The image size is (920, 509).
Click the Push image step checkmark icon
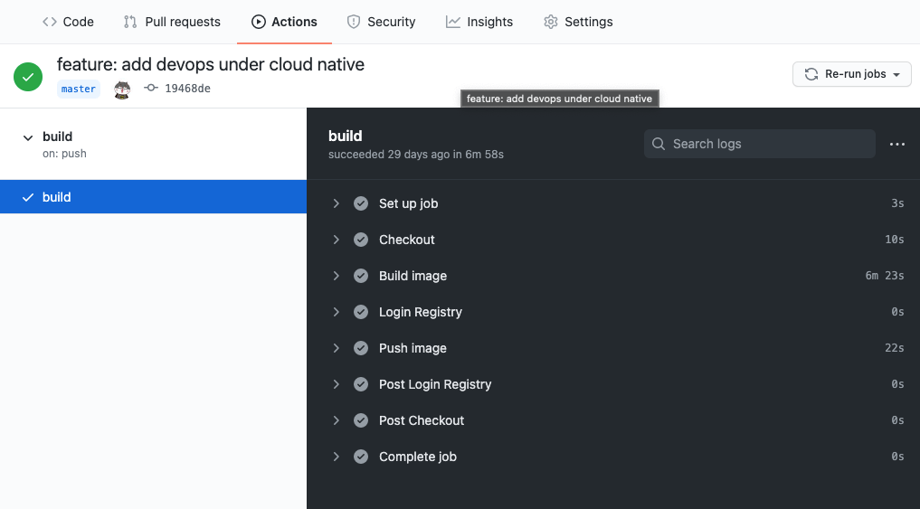[x=361, y=348]
